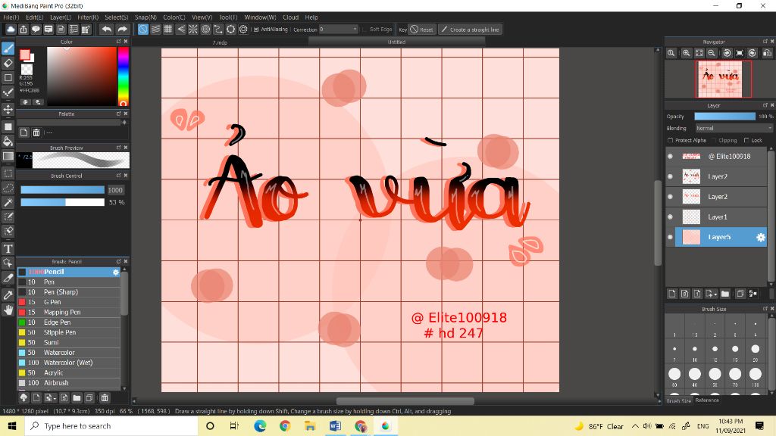776x436 pixels.
Task: Click Create a straight line button
Action: click(x=470, y=30)
